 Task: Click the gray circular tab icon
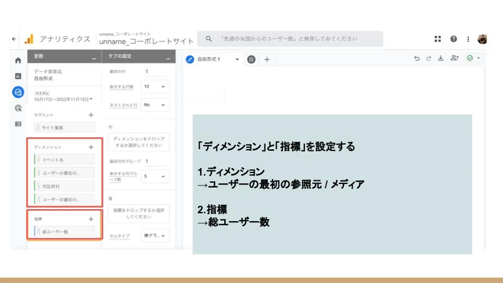(251, 59)
